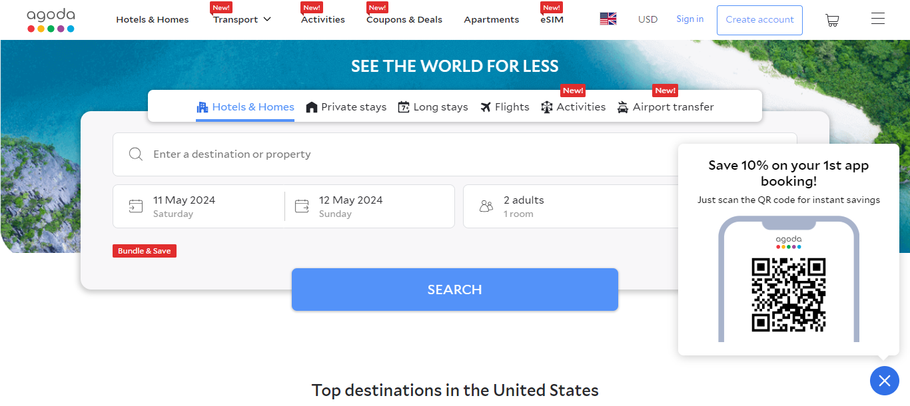The width and height of the screenshot is (910, 406).
Task: Click the destination or property field
Action: click(x=400, y=154)
